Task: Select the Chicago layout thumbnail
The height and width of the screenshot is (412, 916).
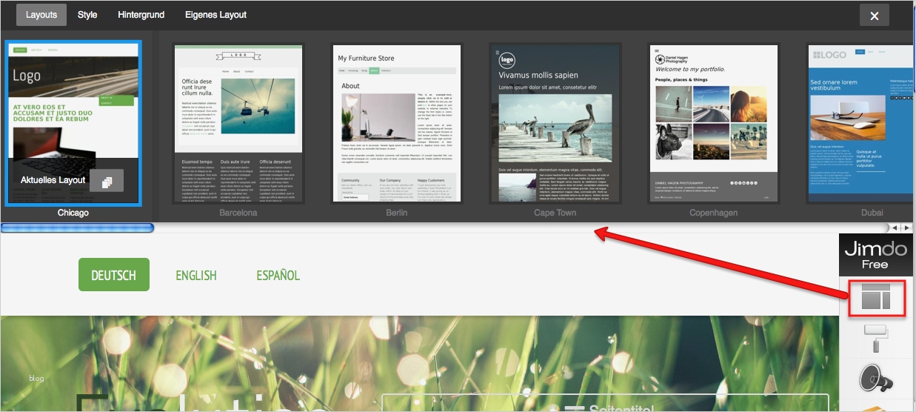Action: pos(73,123)
